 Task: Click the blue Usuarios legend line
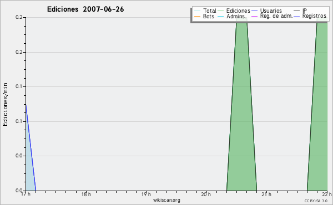click(254, 11)
